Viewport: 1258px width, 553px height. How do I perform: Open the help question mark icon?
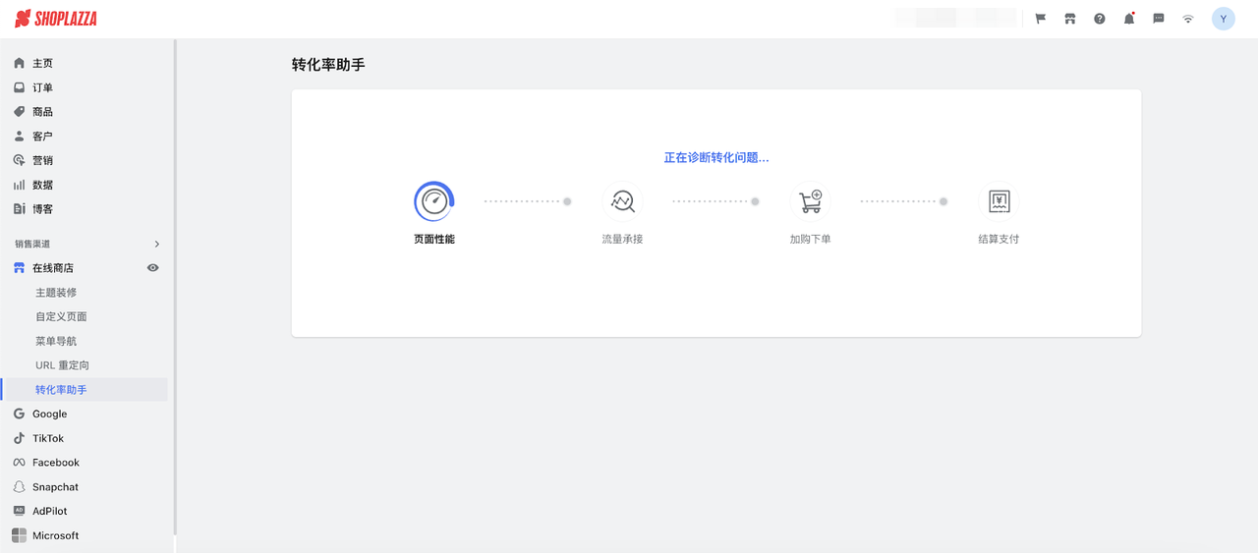click(x=1100, y=19)
